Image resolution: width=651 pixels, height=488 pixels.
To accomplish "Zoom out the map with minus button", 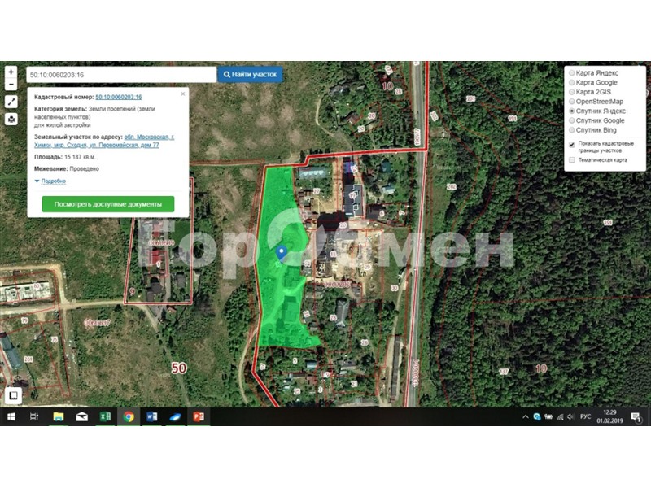I will 11,85.
